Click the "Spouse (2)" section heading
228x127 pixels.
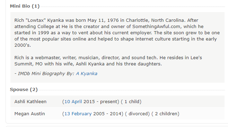point(24,90)
